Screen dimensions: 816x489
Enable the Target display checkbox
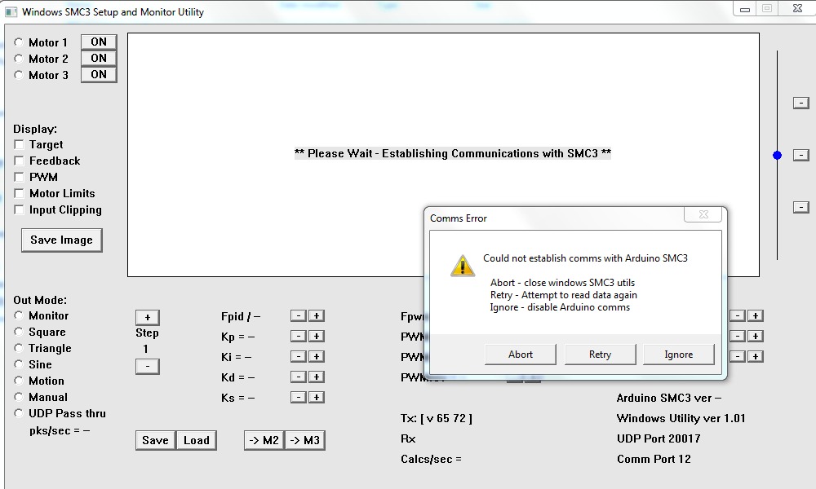[20, 144]
